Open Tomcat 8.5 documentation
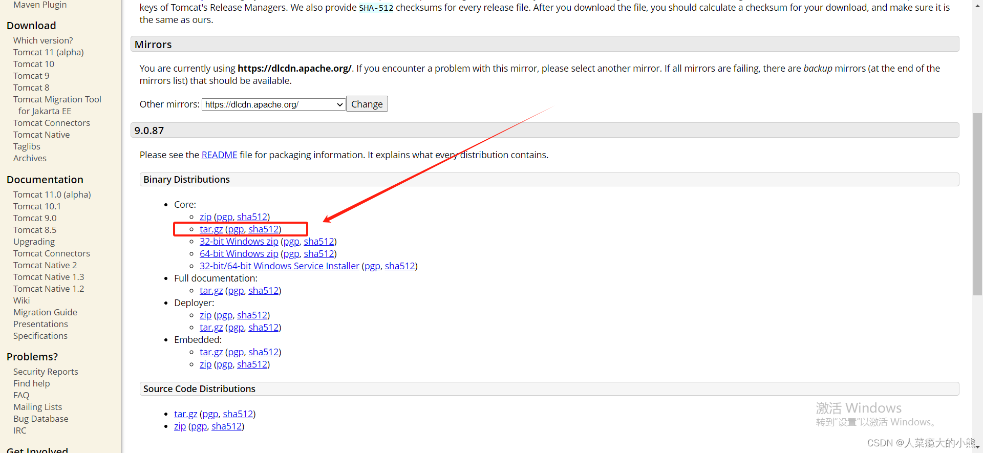 (35, 230)
